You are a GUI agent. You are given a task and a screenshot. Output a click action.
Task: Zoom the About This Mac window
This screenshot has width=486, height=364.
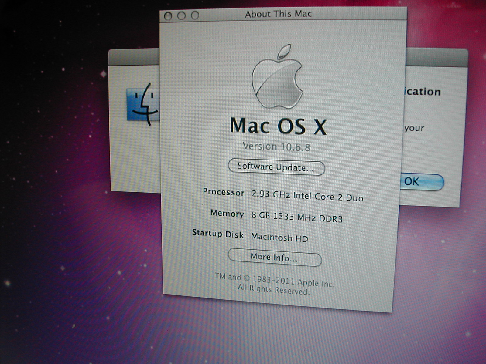point(195,15)
